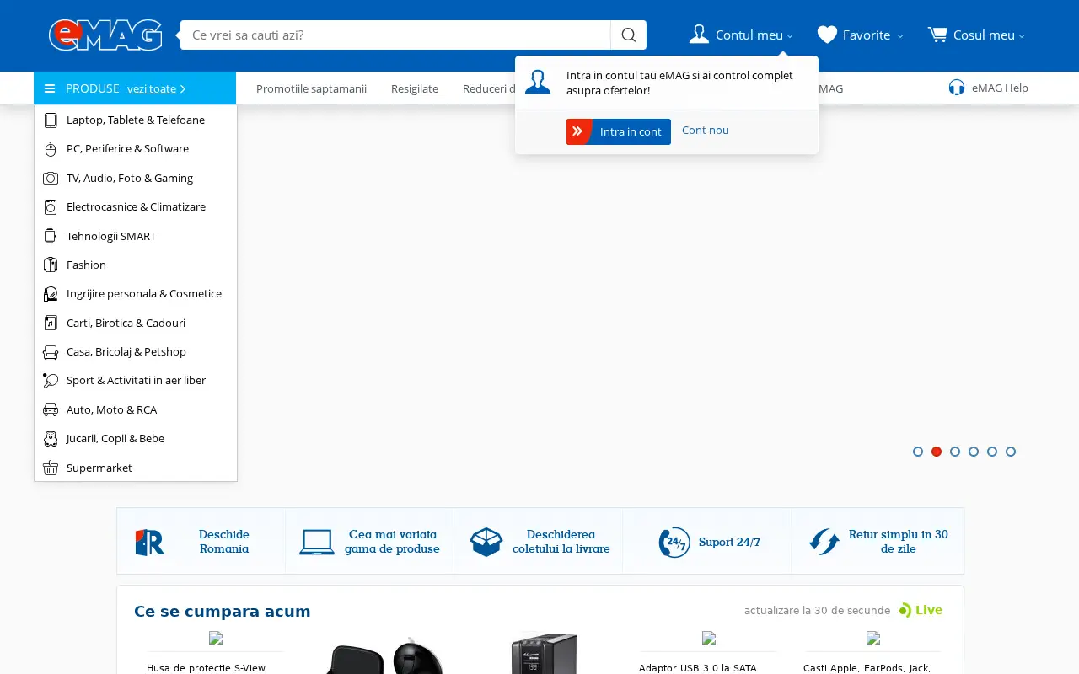Select the active red carousel dot
The width and height of the screenshot is (1079, 674).
click(937, 452)
